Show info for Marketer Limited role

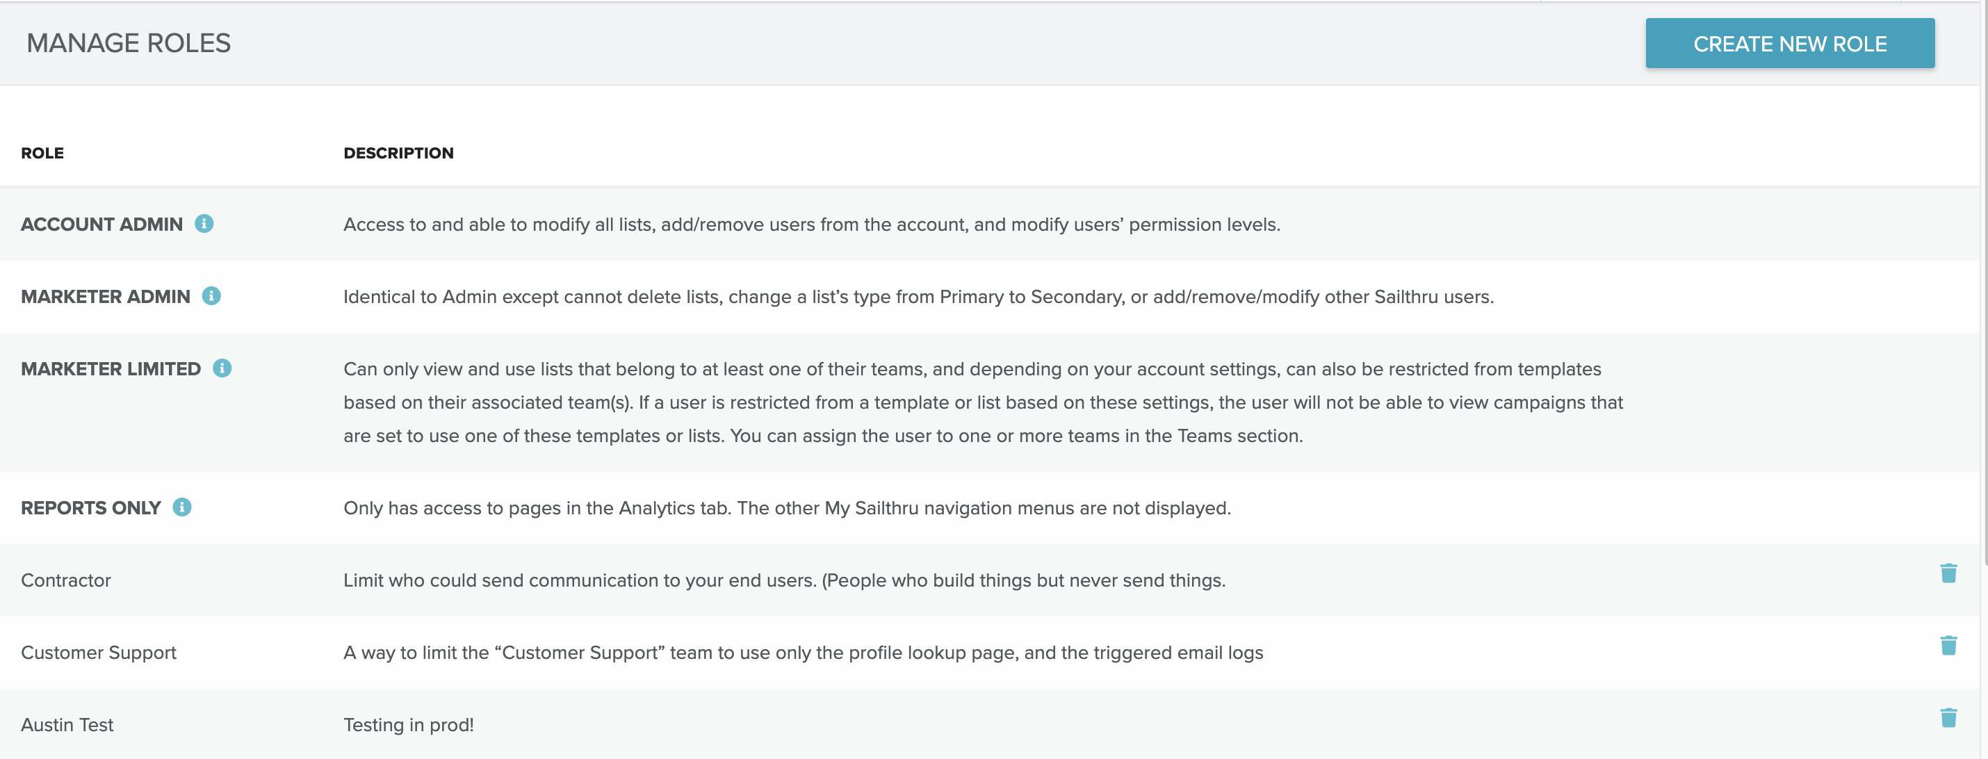point(222,368)
